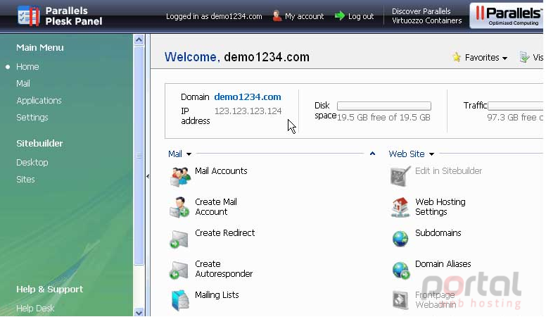The image size is (546, 317).
Task: Open Help Desk in the sidebar
Action: pyautogui.click(x=35, y=309)
